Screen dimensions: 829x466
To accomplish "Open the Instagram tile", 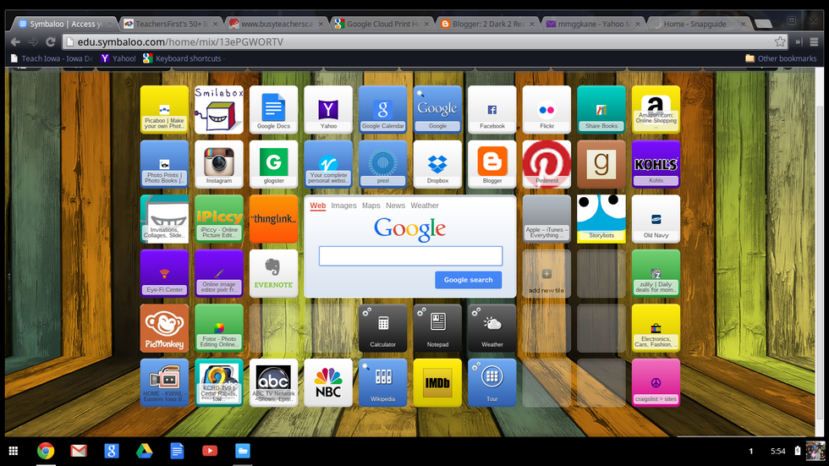I will [x=219, y=164].
